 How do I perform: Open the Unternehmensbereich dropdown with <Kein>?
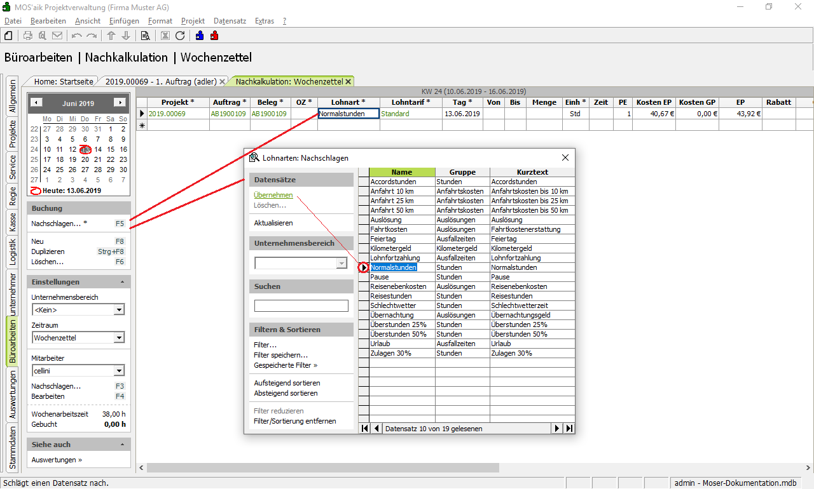119,310
